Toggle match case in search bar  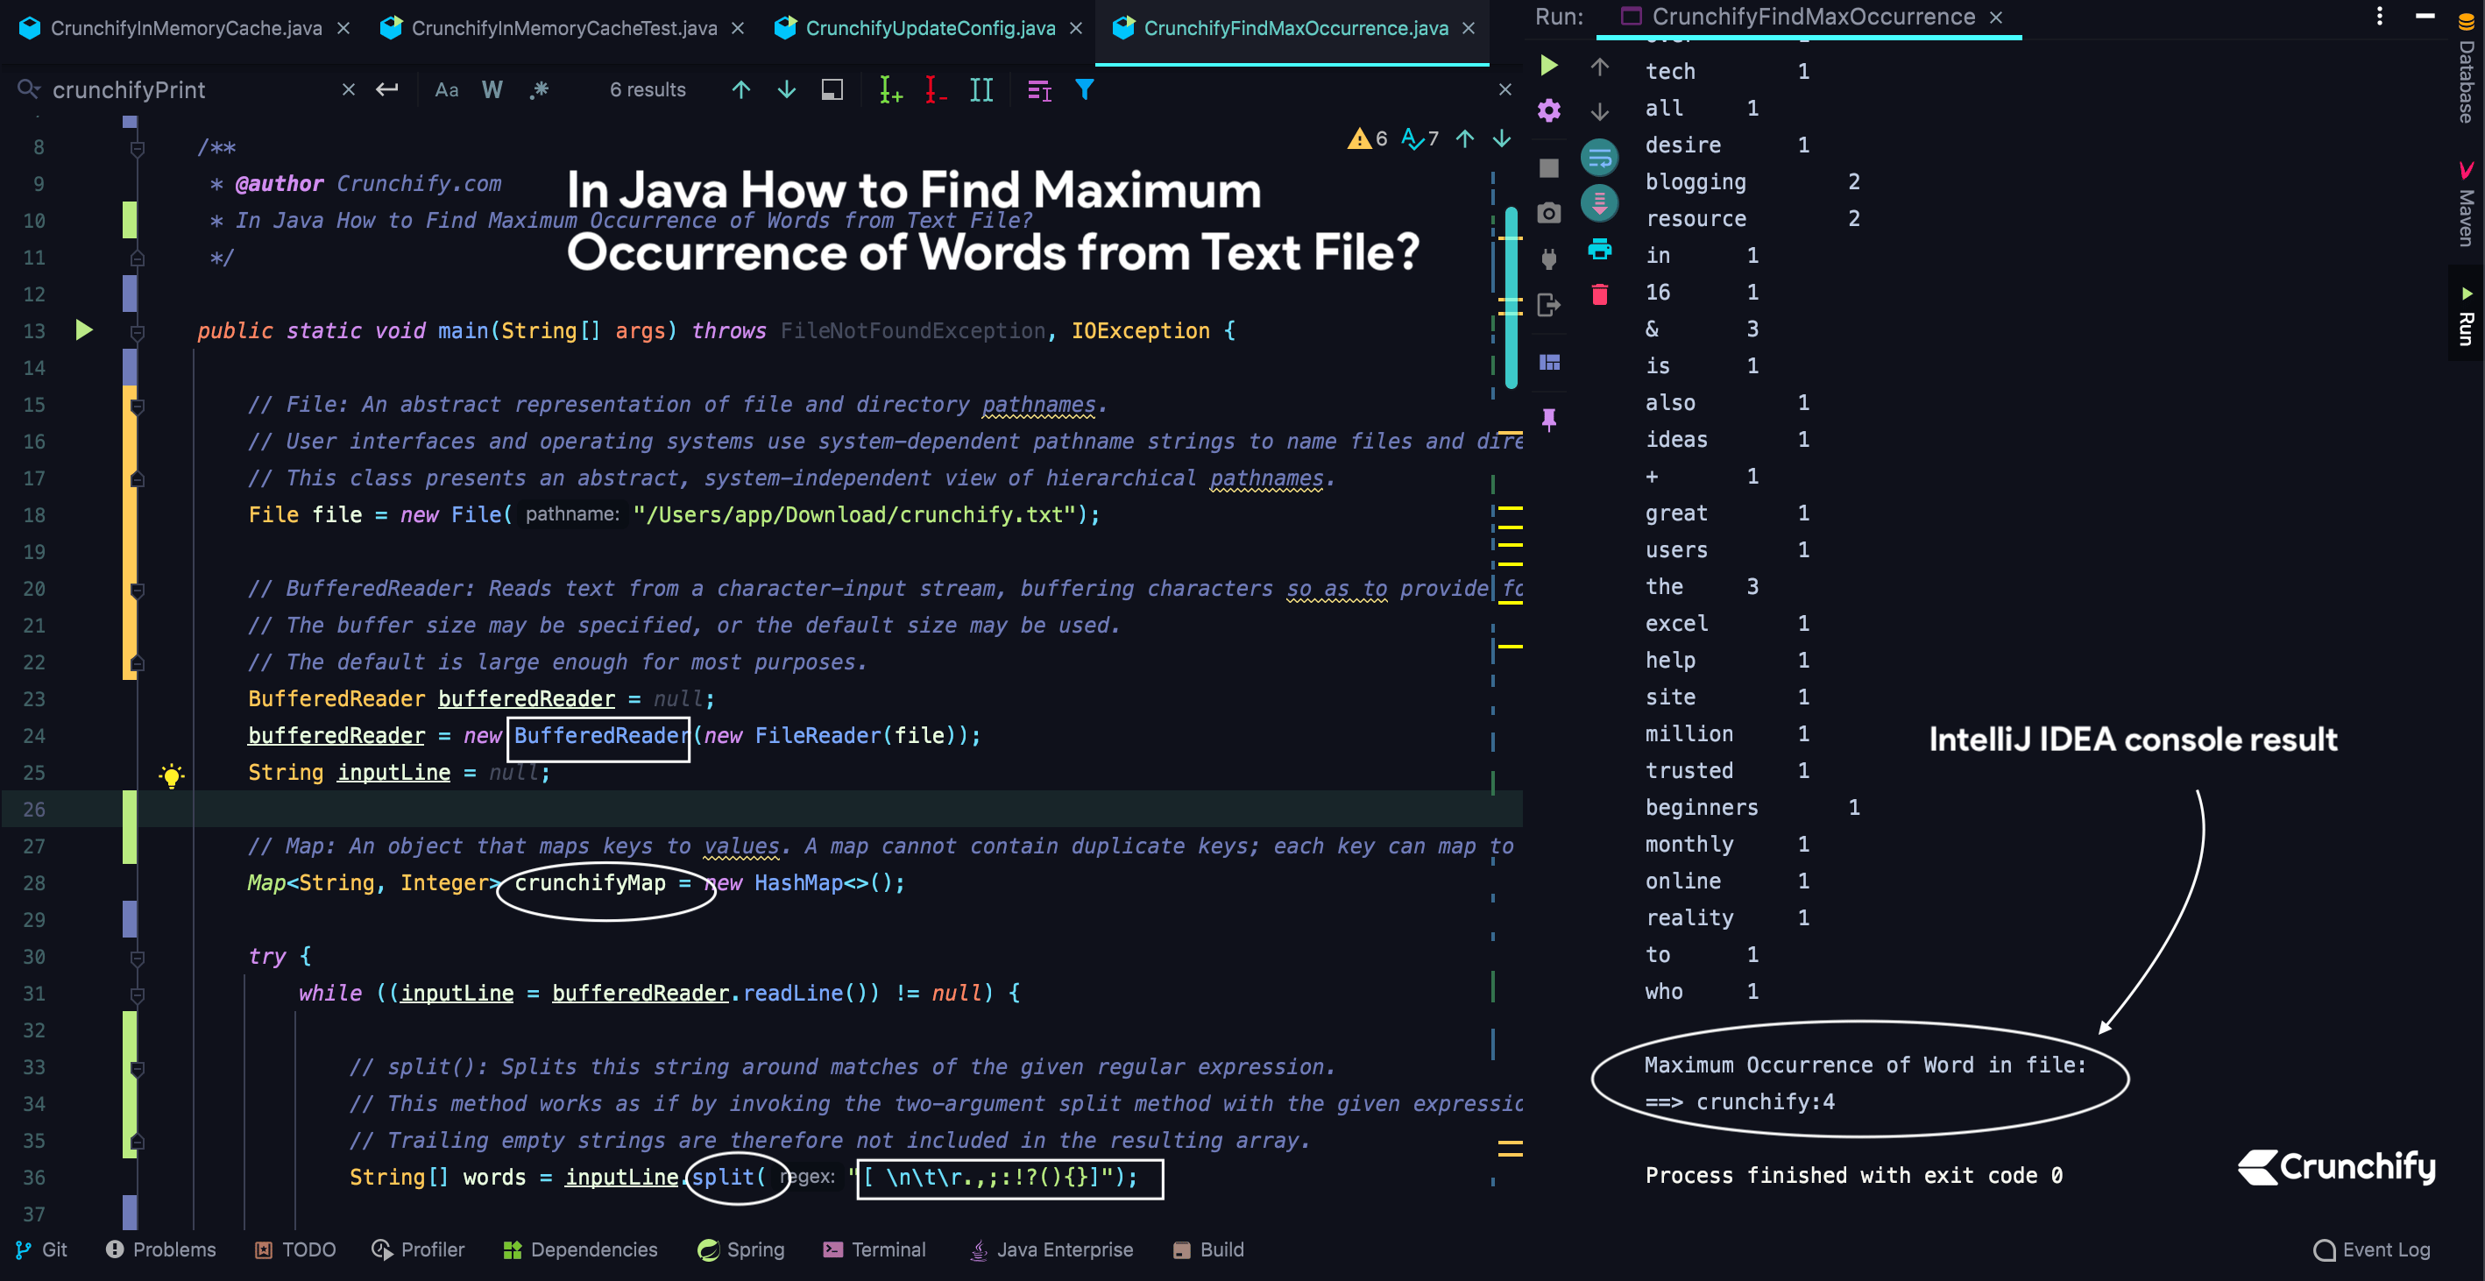[x=446, y=89]
